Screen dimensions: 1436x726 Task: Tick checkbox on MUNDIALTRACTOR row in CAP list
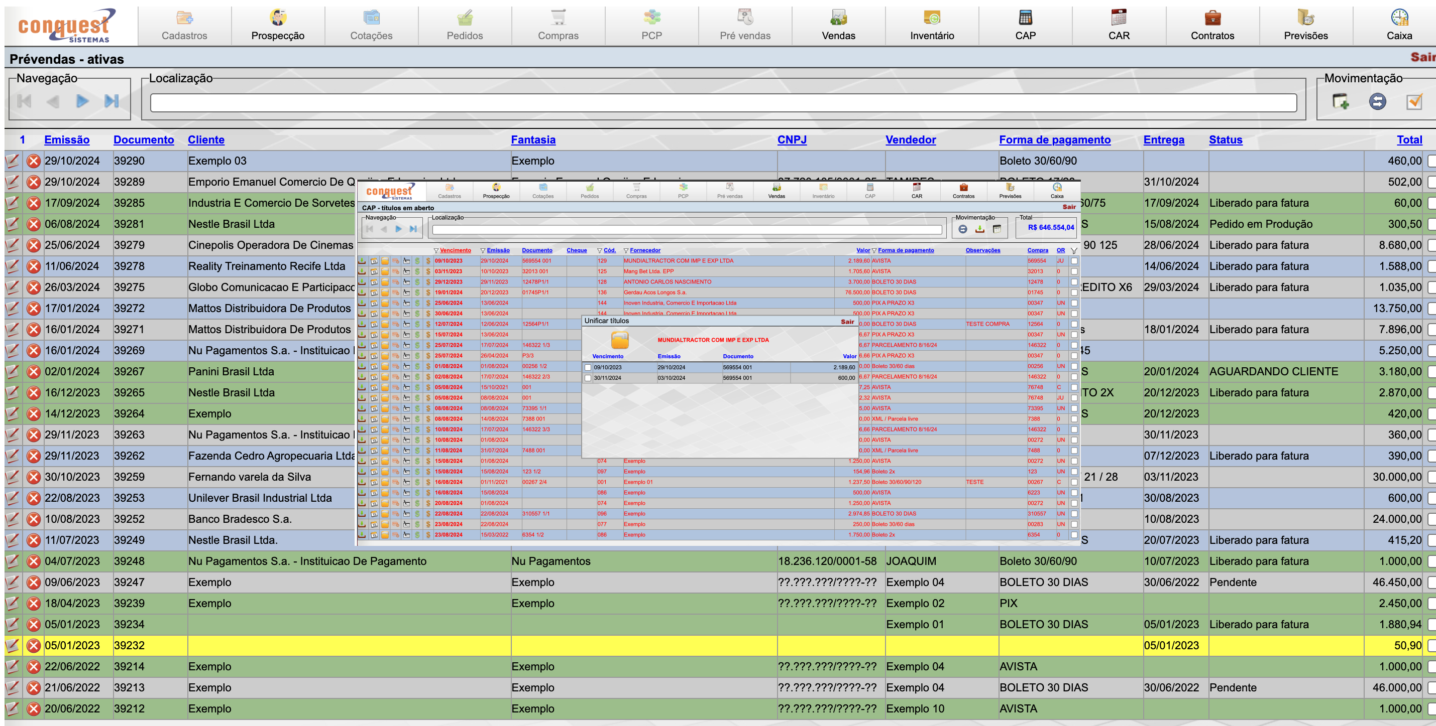coord(1074,261)
